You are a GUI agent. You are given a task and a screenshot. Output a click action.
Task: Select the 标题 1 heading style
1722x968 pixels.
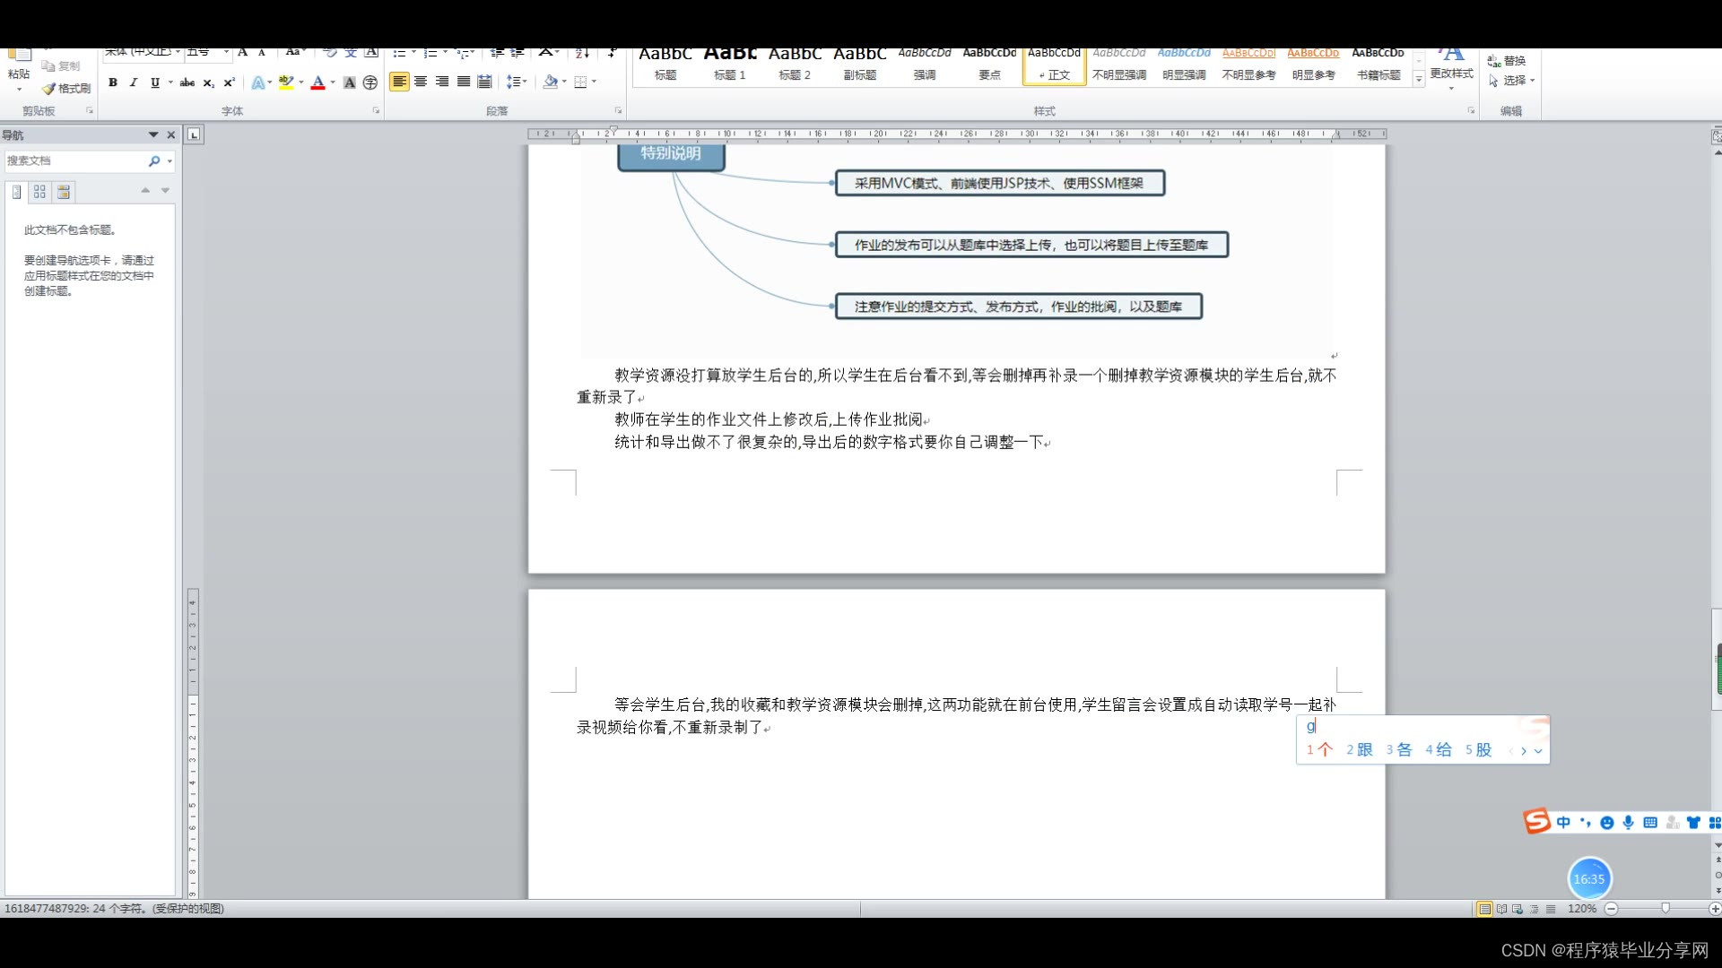coord(729,63)
